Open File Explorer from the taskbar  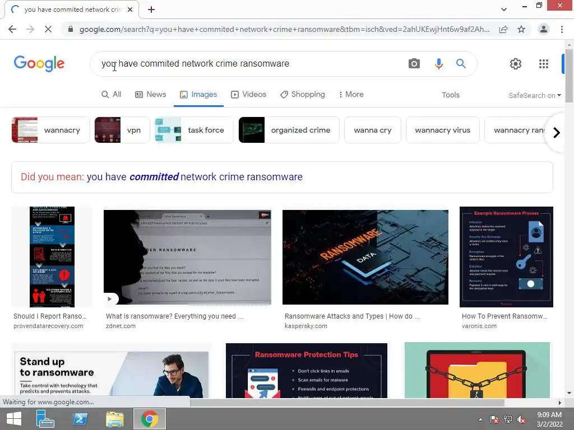point(114,419)
